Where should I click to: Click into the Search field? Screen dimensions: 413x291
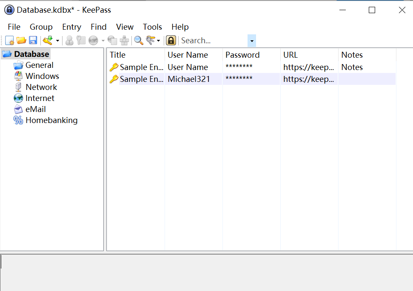(x=214, y=41)
